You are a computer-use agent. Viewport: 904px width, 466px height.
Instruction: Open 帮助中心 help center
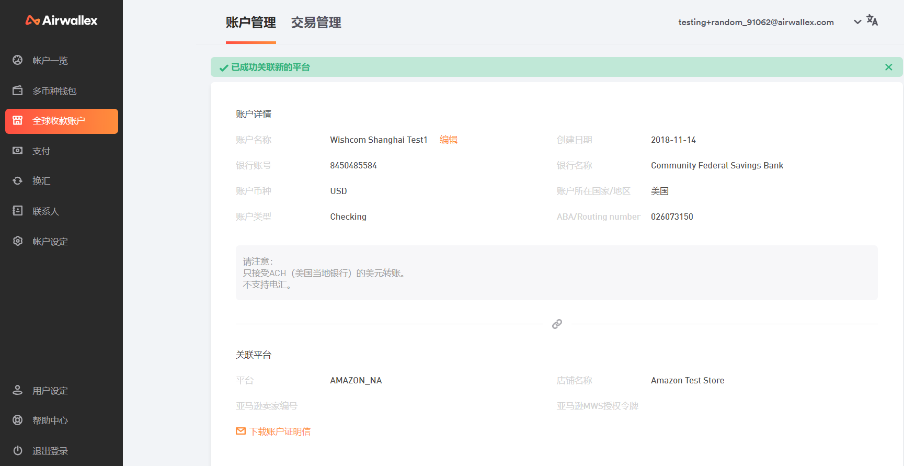coord(50,420)
